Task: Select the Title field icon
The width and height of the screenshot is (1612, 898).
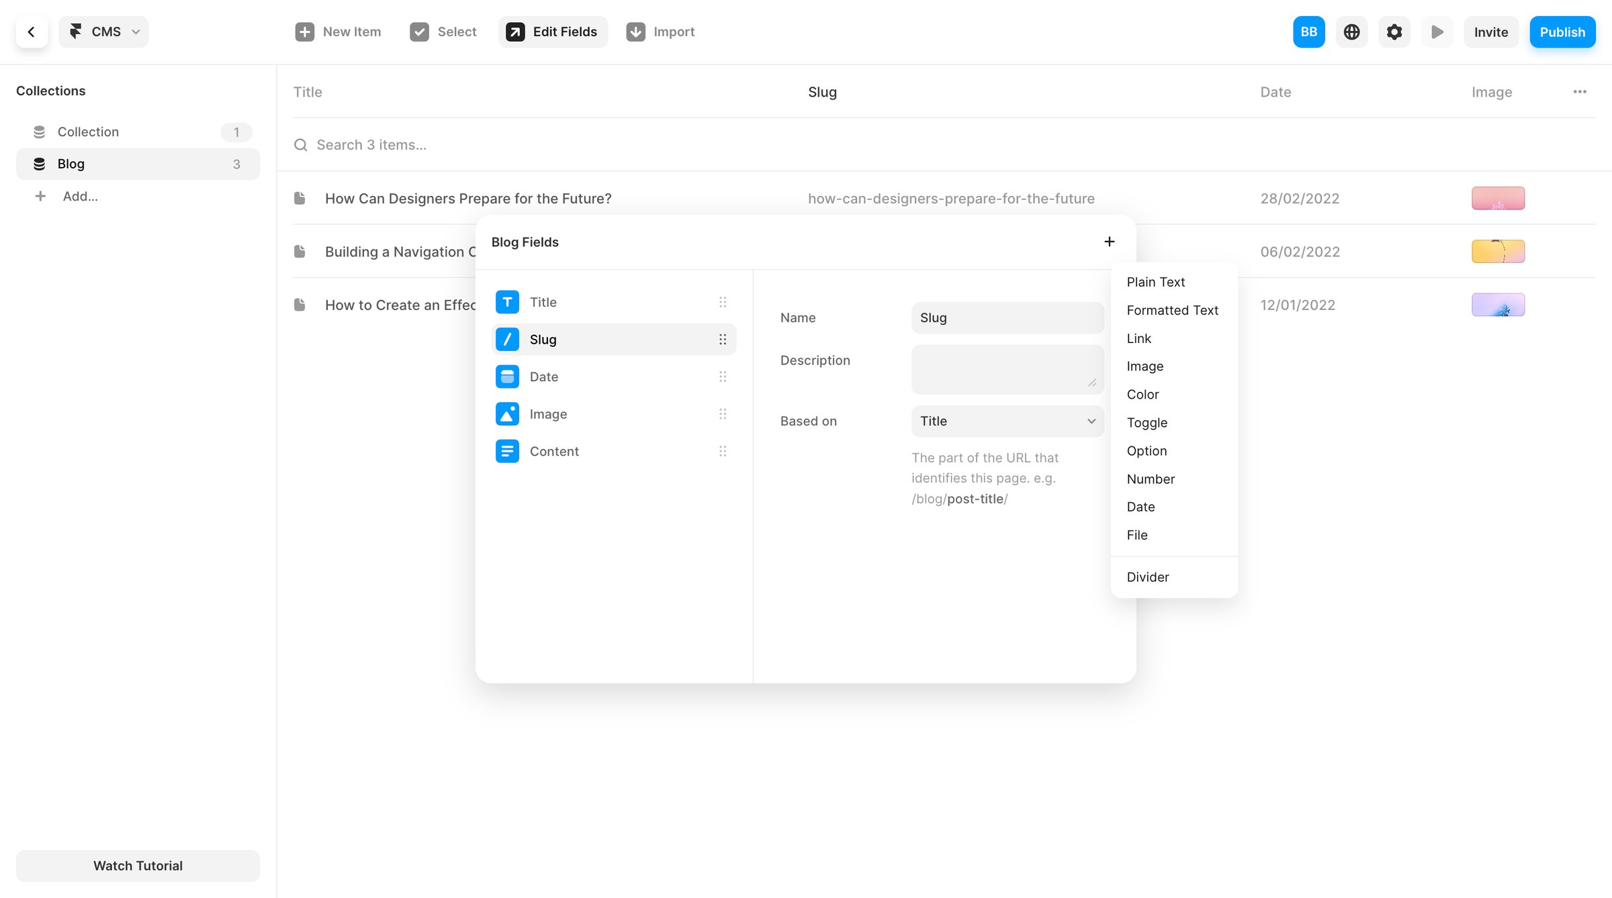Action: [x=507, y=302]
